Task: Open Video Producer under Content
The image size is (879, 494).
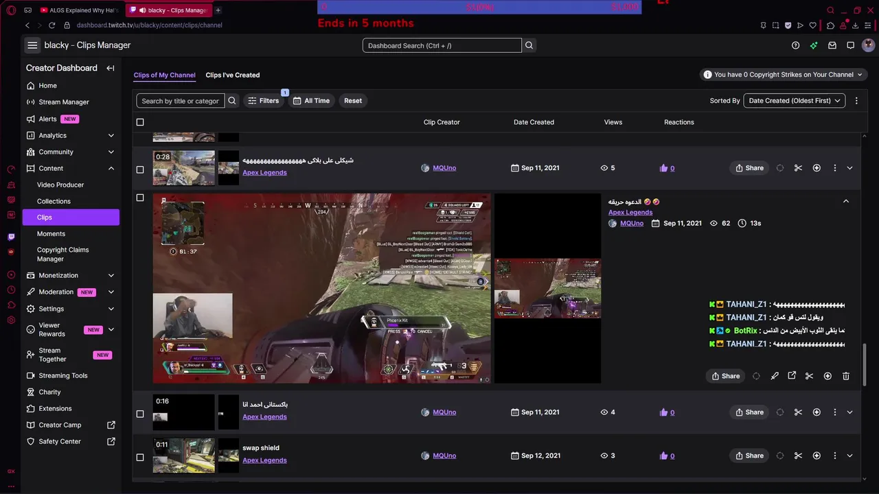Action: click(x=60, y=185)
